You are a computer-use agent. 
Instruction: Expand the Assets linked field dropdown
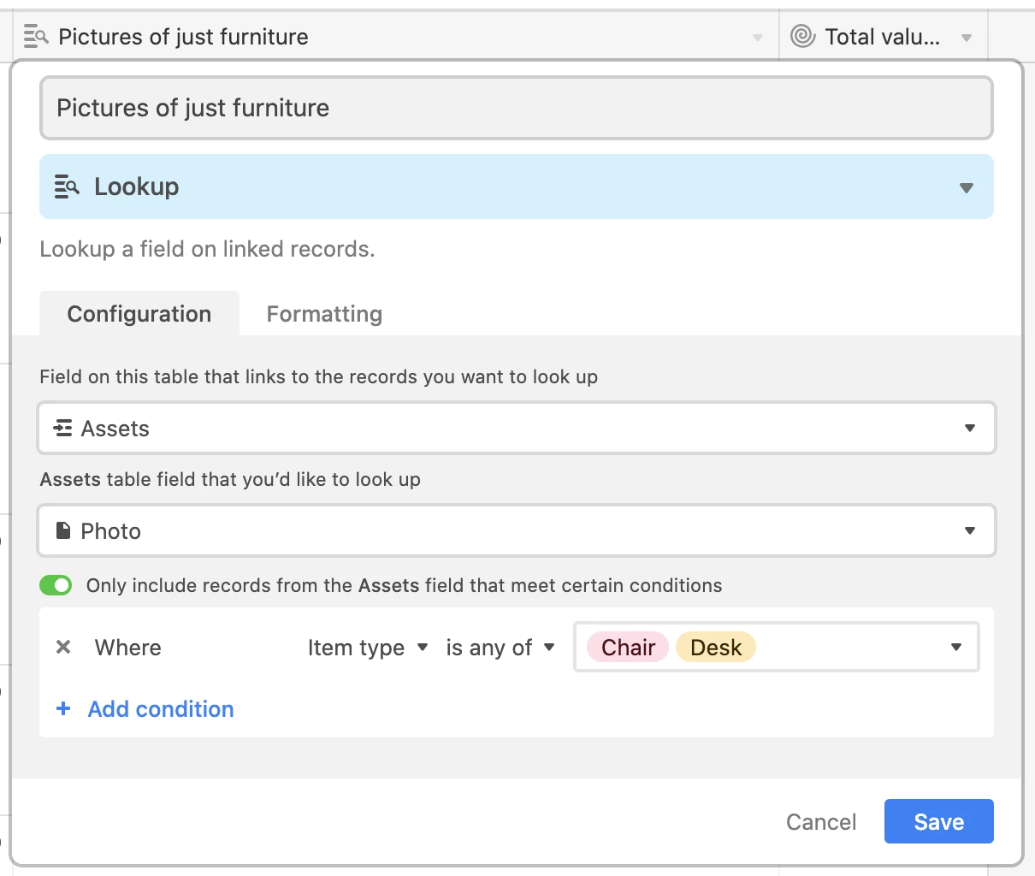pyautogui.click(x=970, y=429)
